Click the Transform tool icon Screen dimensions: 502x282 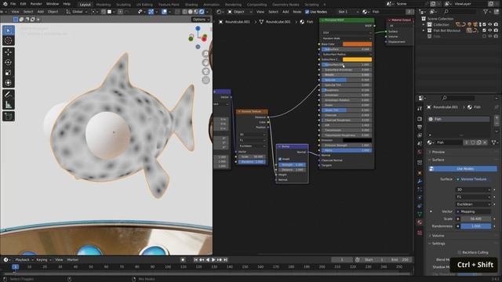point(9,83)
